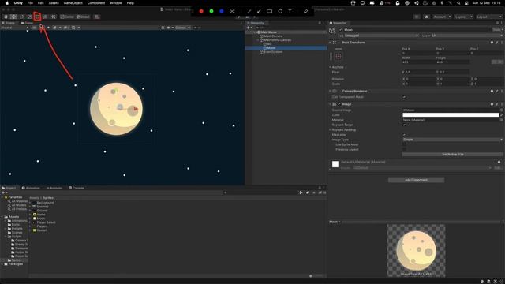Open the Account dropdown
The image size is (505, 284).
[442, 17]
